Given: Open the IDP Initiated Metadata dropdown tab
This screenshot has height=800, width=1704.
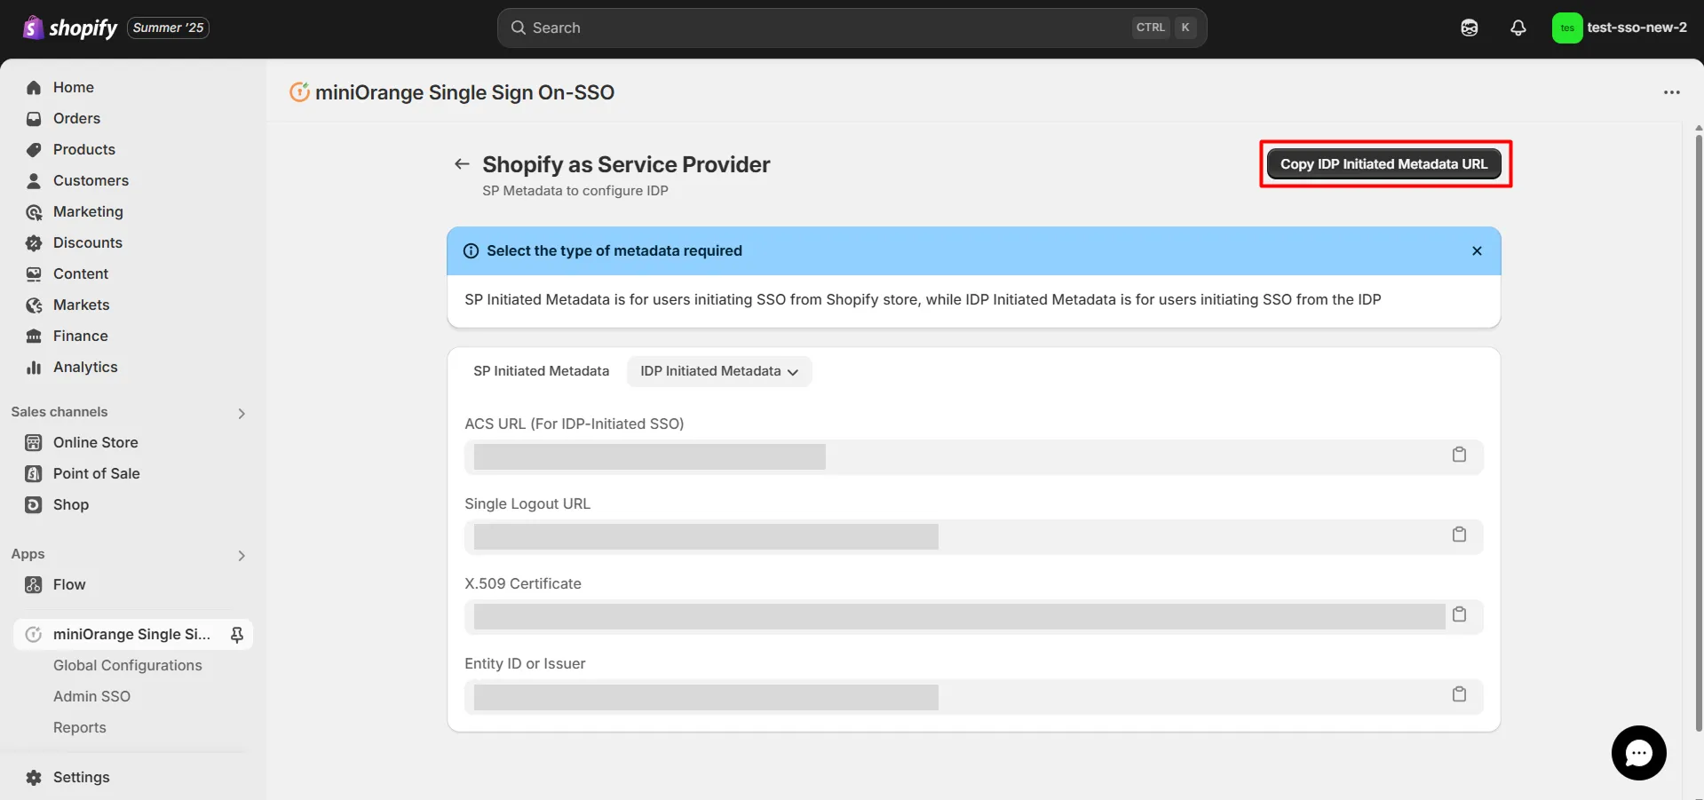Looking at the screenshot, I should (719, 371).
